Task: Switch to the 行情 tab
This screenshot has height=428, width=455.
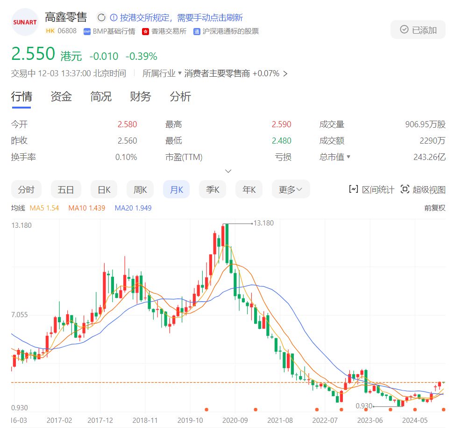Action: (21, 97)
